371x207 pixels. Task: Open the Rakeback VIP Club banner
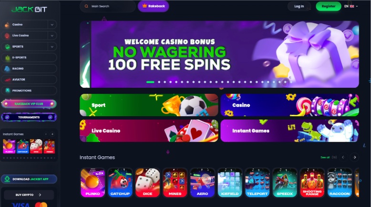pos(29,104)
